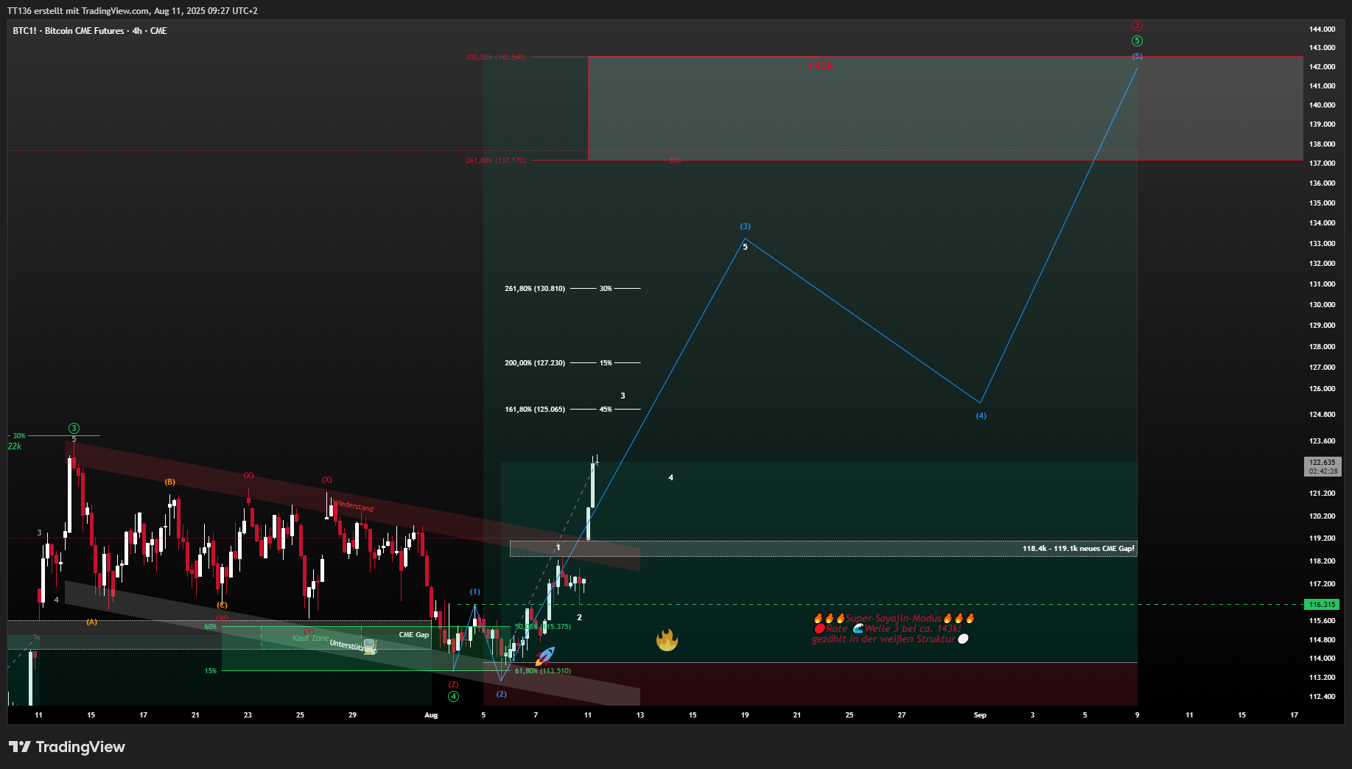1352x769 pixels.
Task: Click the green 116.315 price label
Action: [x=1323, y=604]
